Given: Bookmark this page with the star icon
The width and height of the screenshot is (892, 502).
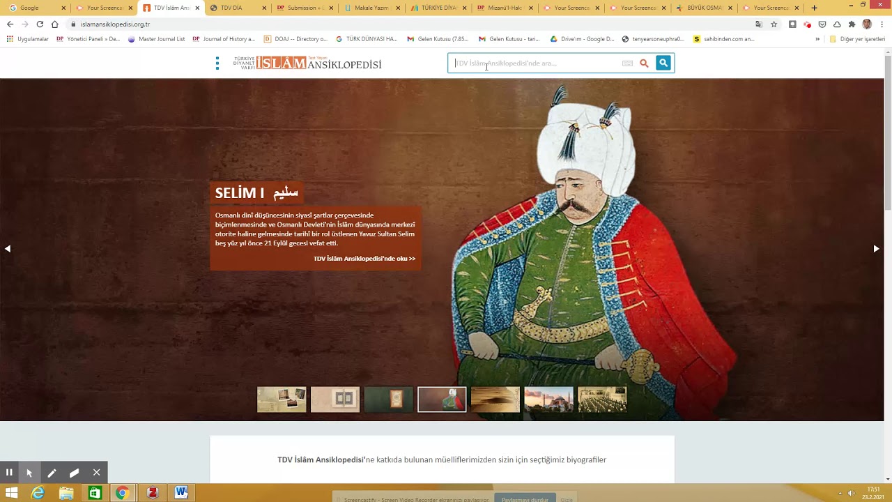Looking at the screenshot, I should (x=774, y=24).
